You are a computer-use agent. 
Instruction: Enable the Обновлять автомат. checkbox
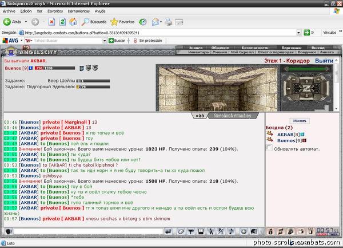pos(269,148)
